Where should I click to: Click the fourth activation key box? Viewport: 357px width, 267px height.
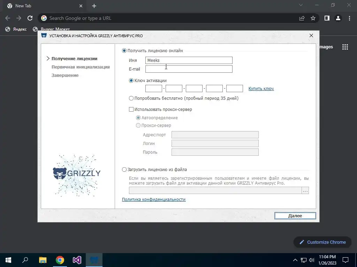click(x=214, y=89)
